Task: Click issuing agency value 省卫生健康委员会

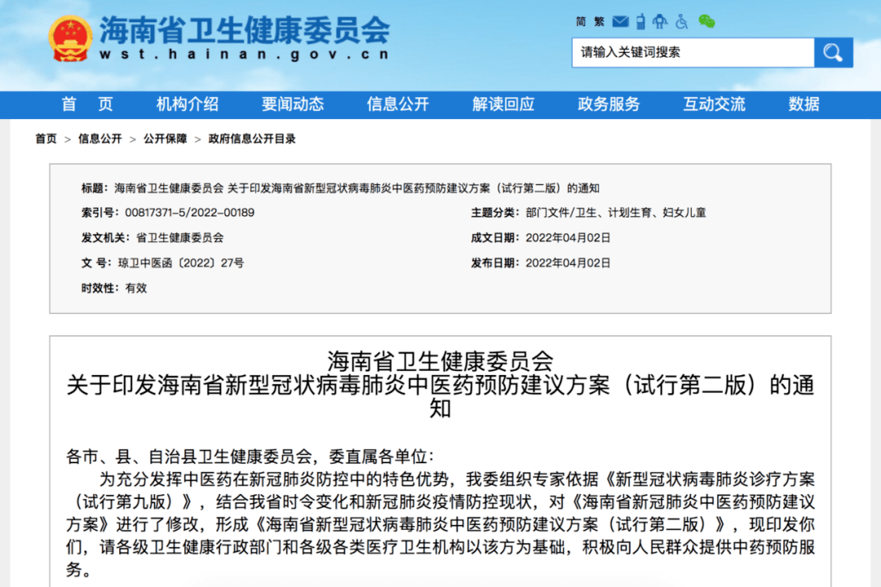Action: pos(179,237)
